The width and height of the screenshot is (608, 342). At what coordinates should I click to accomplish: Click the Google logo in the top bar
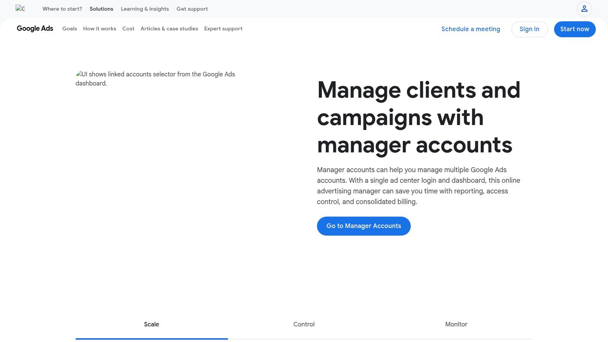(21, 9)
